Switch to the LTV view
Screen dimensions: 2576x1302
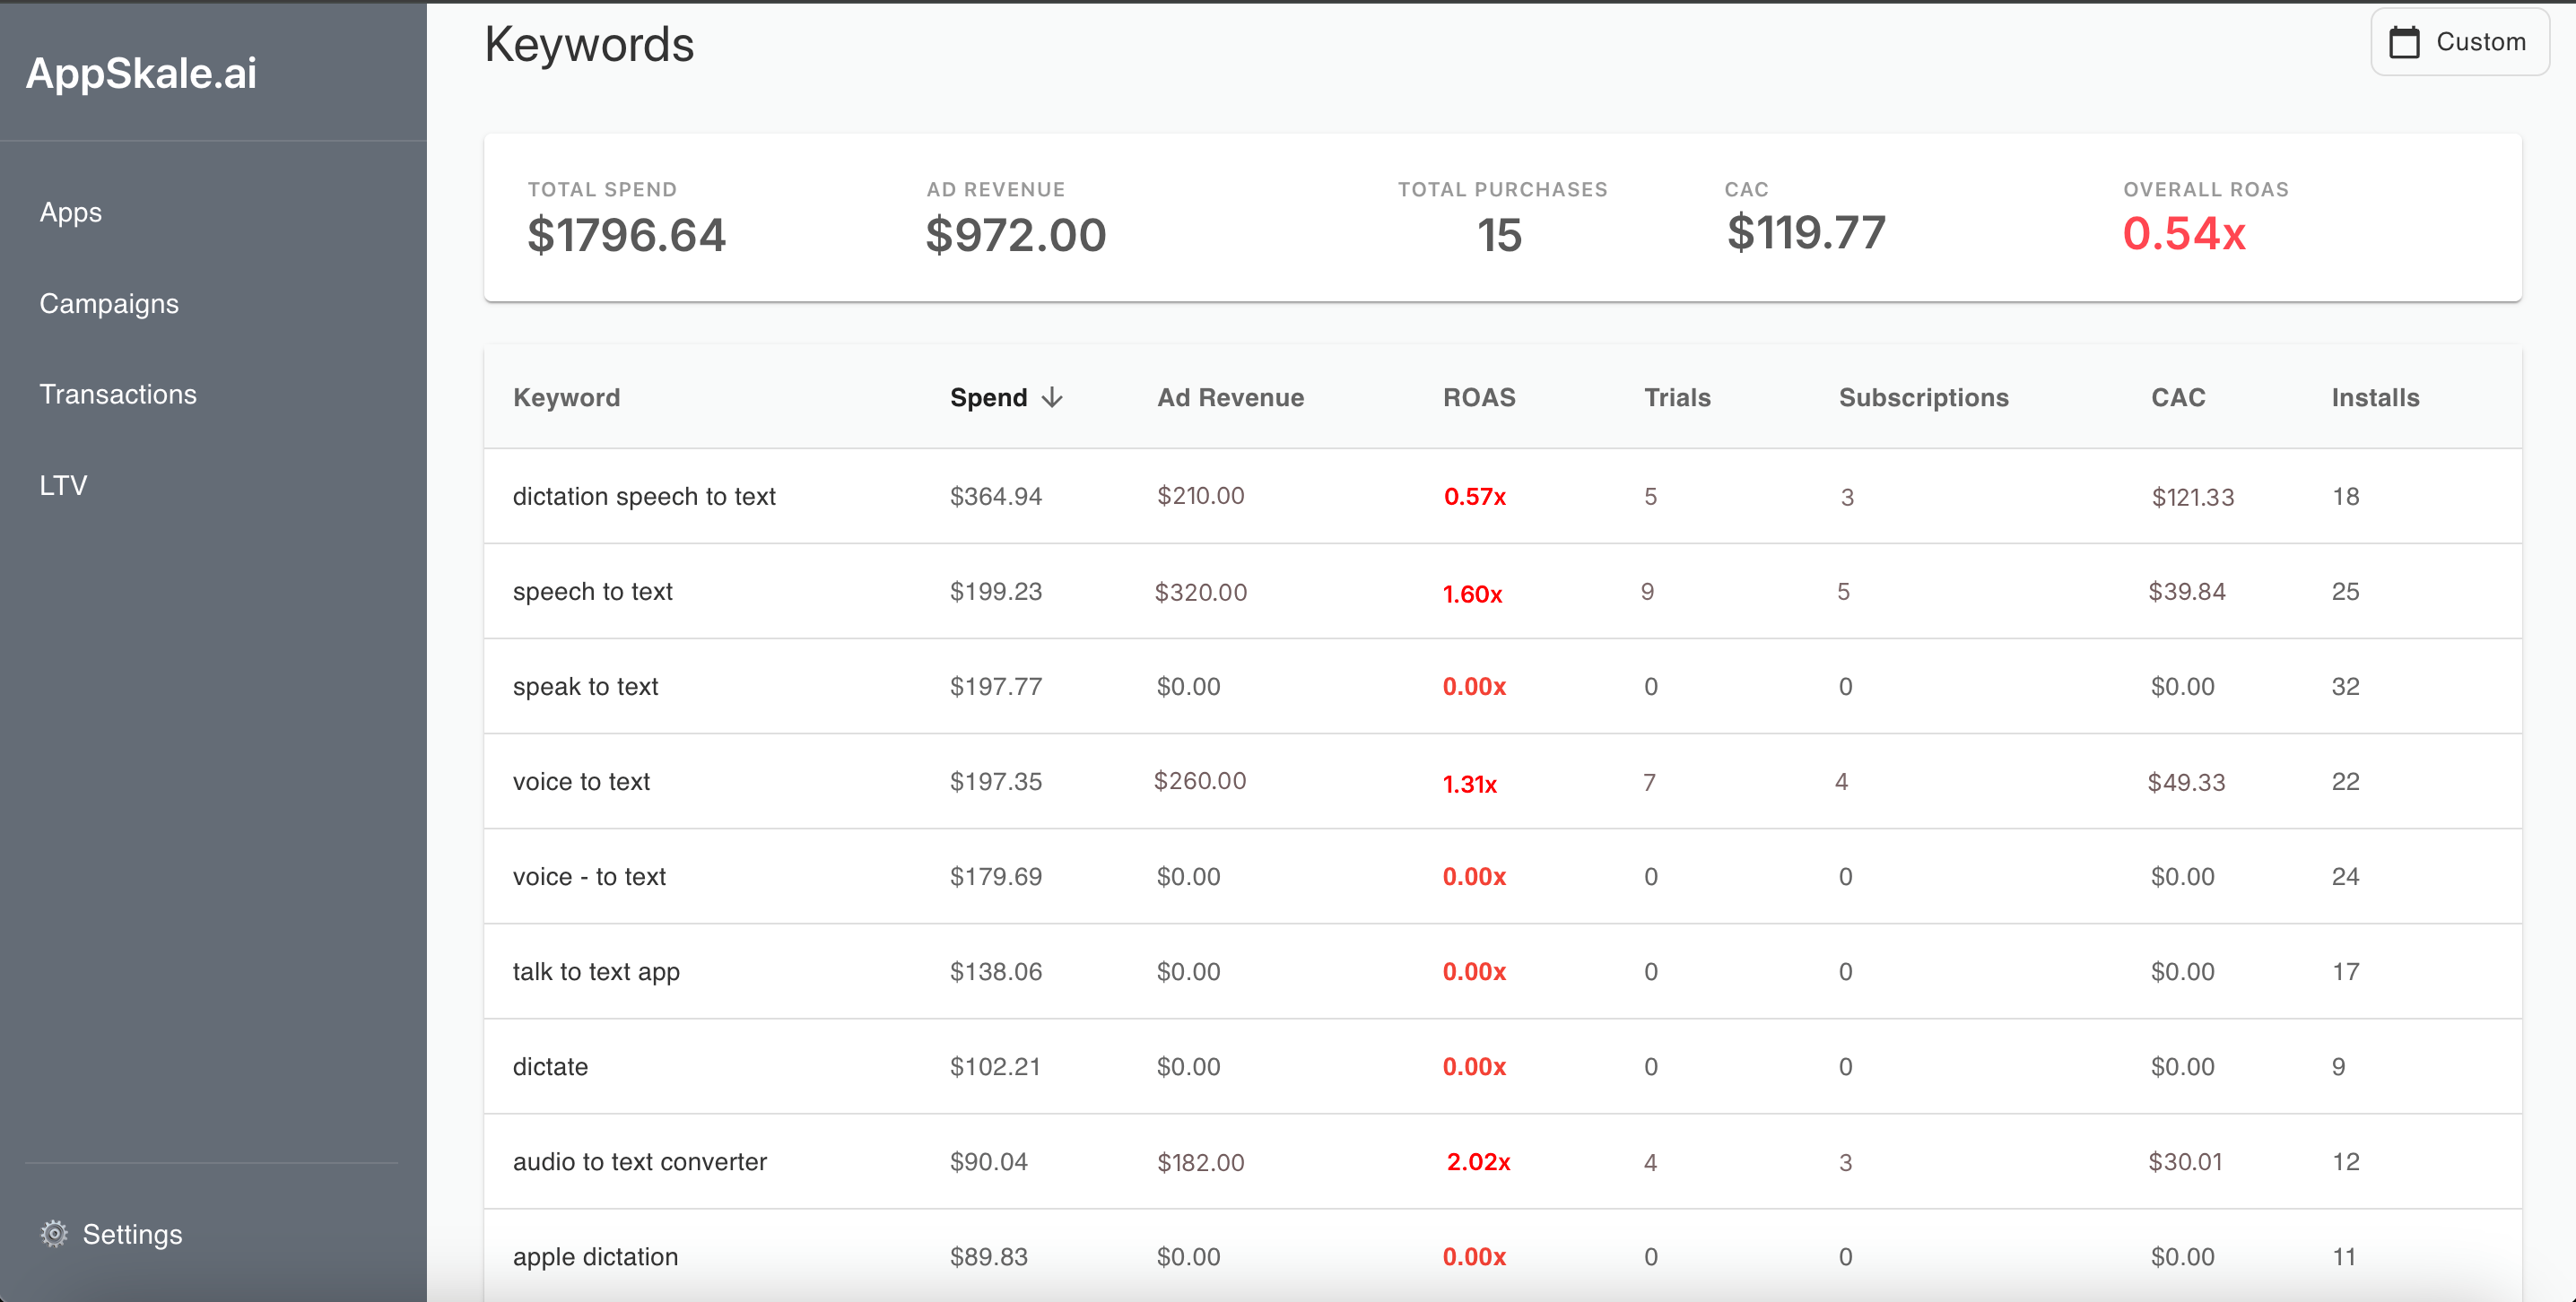63,484
